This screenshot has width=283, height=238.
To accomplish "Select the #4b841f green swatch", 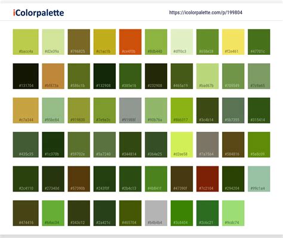I will tap(156, 179).
